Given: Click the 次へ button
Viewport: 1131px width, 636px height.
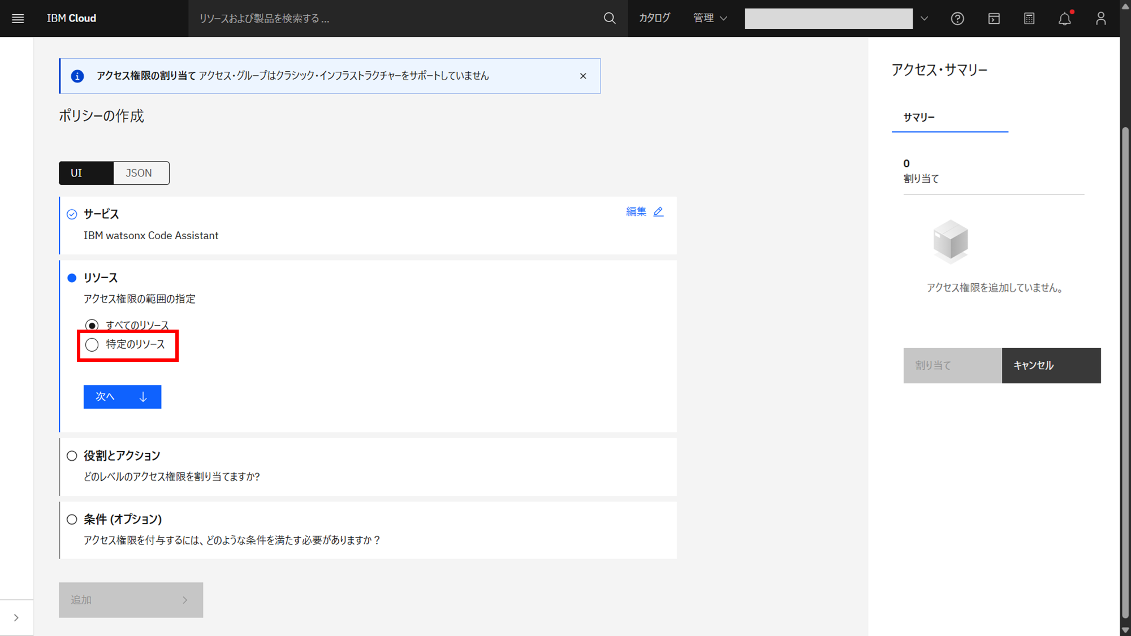Looking at the screenshot, I should pos(122,397).
